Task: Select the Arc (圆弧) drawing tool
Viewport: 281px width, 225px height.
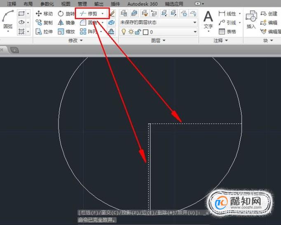Action: click(x=8, y=19)
